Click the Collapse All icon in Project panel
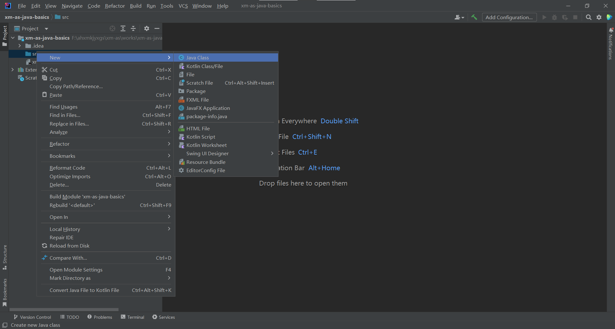The image size is (615, 329). [x=133, y=28]
